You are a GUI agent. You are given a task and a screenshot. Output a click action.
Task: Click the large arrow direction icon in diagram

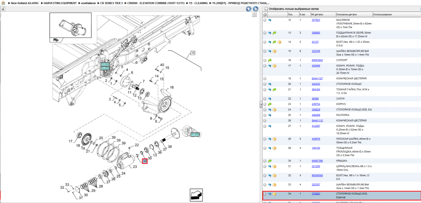(196, 195)
